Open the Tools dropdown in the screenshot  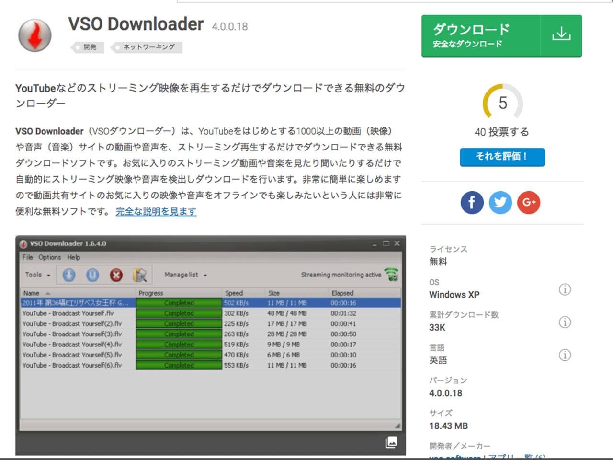[37, 275]
